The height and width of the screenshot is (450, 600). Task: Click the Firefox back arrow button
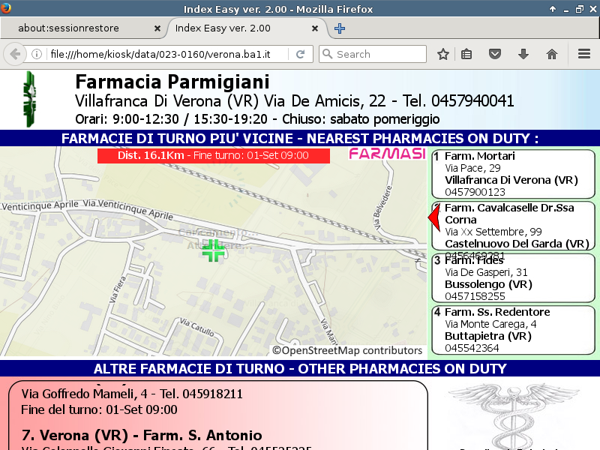(15, 54)
